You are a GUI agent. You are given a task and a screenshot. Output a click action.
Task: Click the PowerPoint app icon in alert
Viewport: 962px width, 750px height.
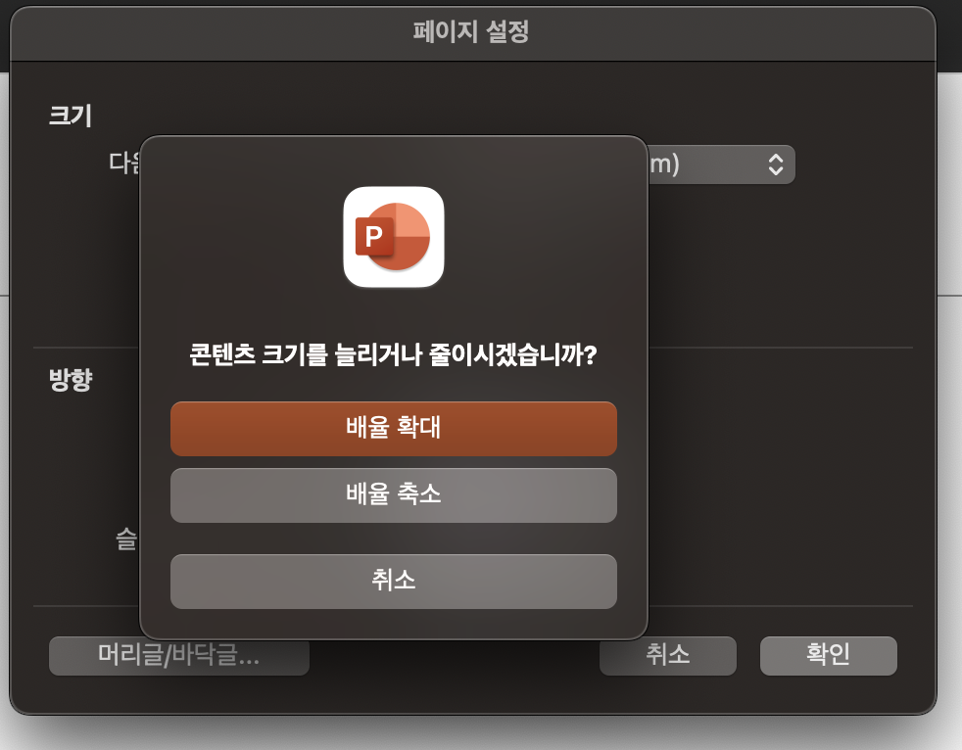pyautogui.click(x=393, y=237)
